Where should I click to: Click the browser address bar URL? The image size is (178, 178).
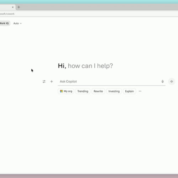point(7,14)
